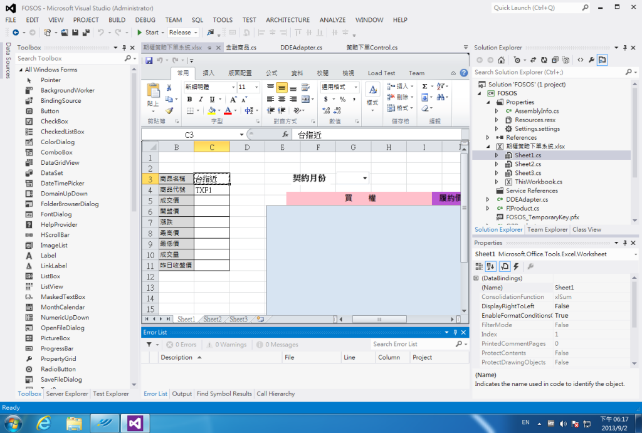Click the Find binoculars icon
The width and height of the screenshot is (642, 433).
441,97
